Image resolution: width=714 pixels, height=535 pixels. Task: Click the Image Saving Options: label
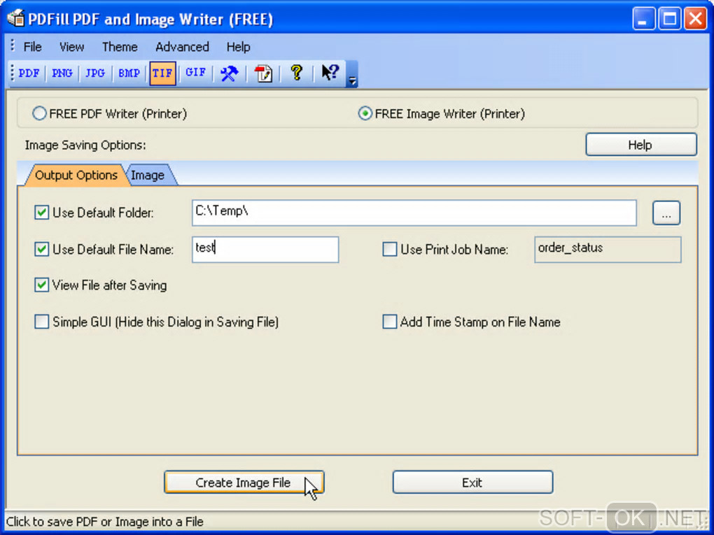(85, 145)
